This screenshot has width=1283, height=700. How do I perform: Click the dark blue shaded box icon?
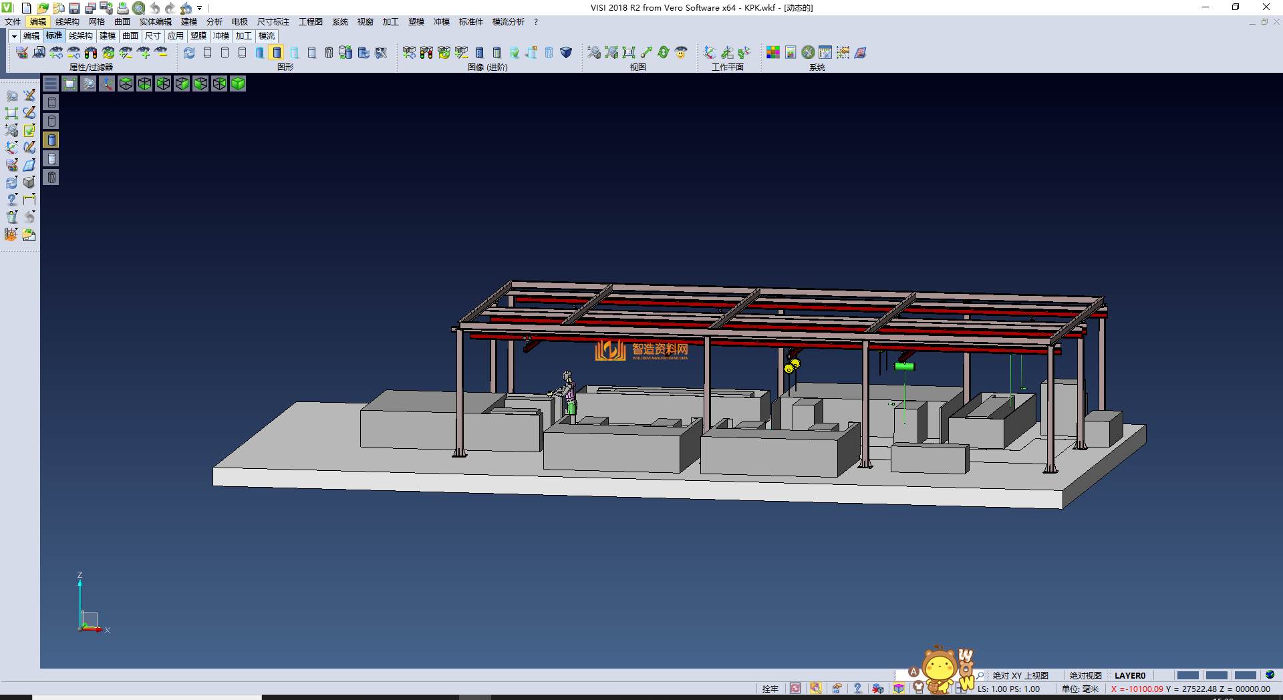click(565, 52)
